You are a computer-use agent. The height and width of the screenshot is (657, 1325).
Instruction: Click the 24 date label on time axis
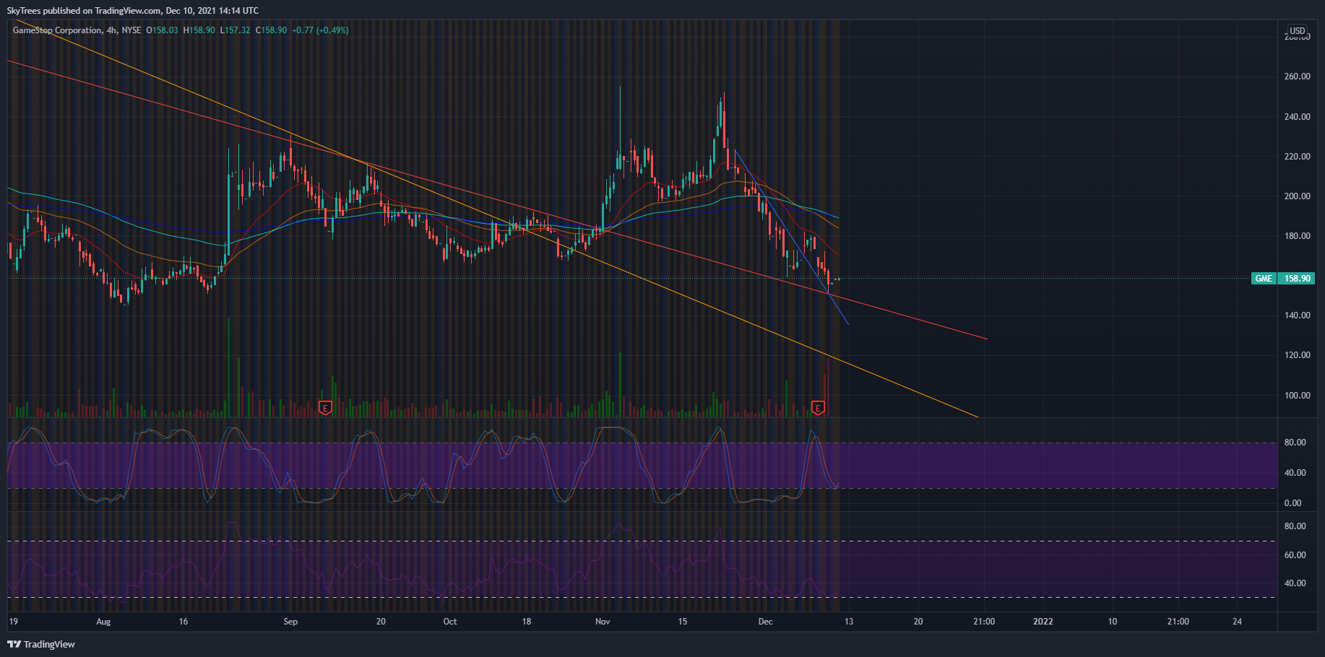1238,622
